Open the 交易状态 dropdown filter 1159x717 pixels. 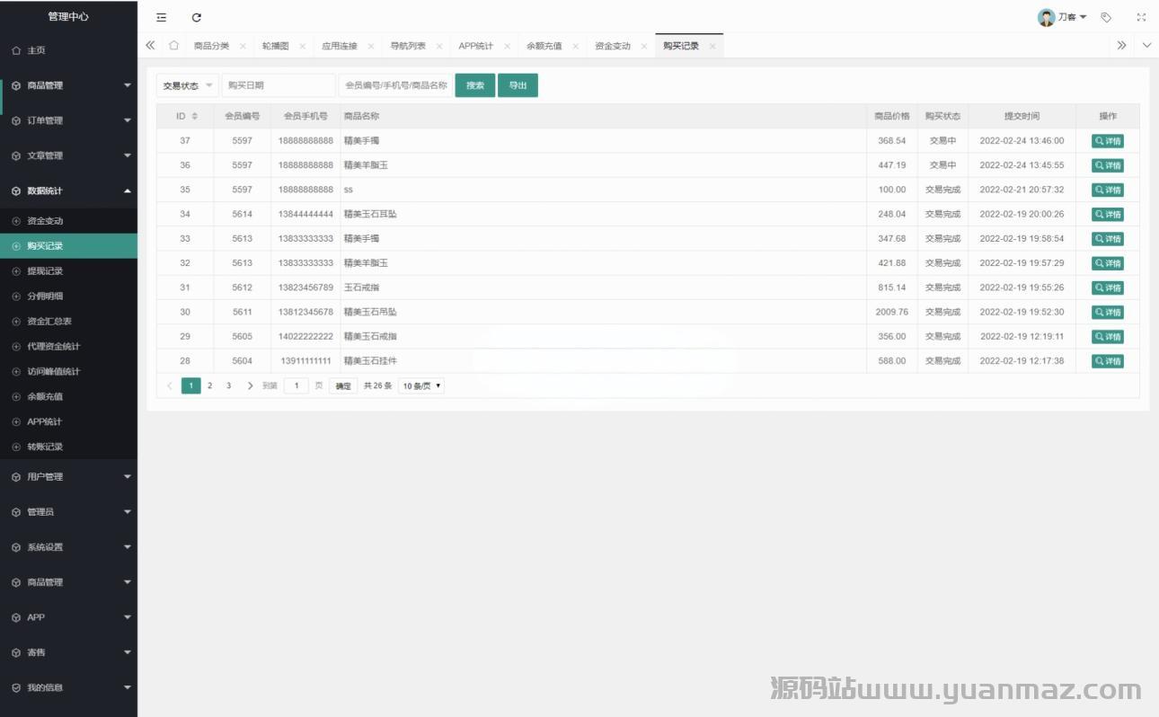click(187, 85)
